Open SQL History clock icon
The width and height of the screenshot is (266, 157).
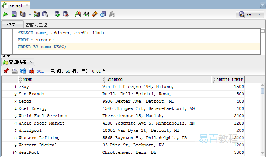[103, 14]
